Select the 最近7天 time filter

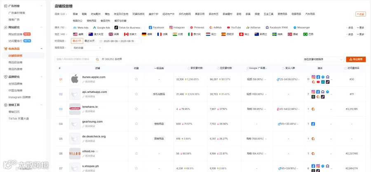click(77, 41)
